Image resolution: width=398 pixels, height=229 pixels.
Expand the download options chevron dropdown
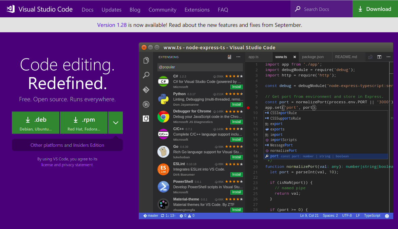tap(115, 123)
